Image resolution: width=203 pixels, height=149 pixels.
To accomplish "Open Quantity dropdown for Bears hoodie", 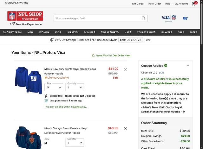I will coord(74,143).
